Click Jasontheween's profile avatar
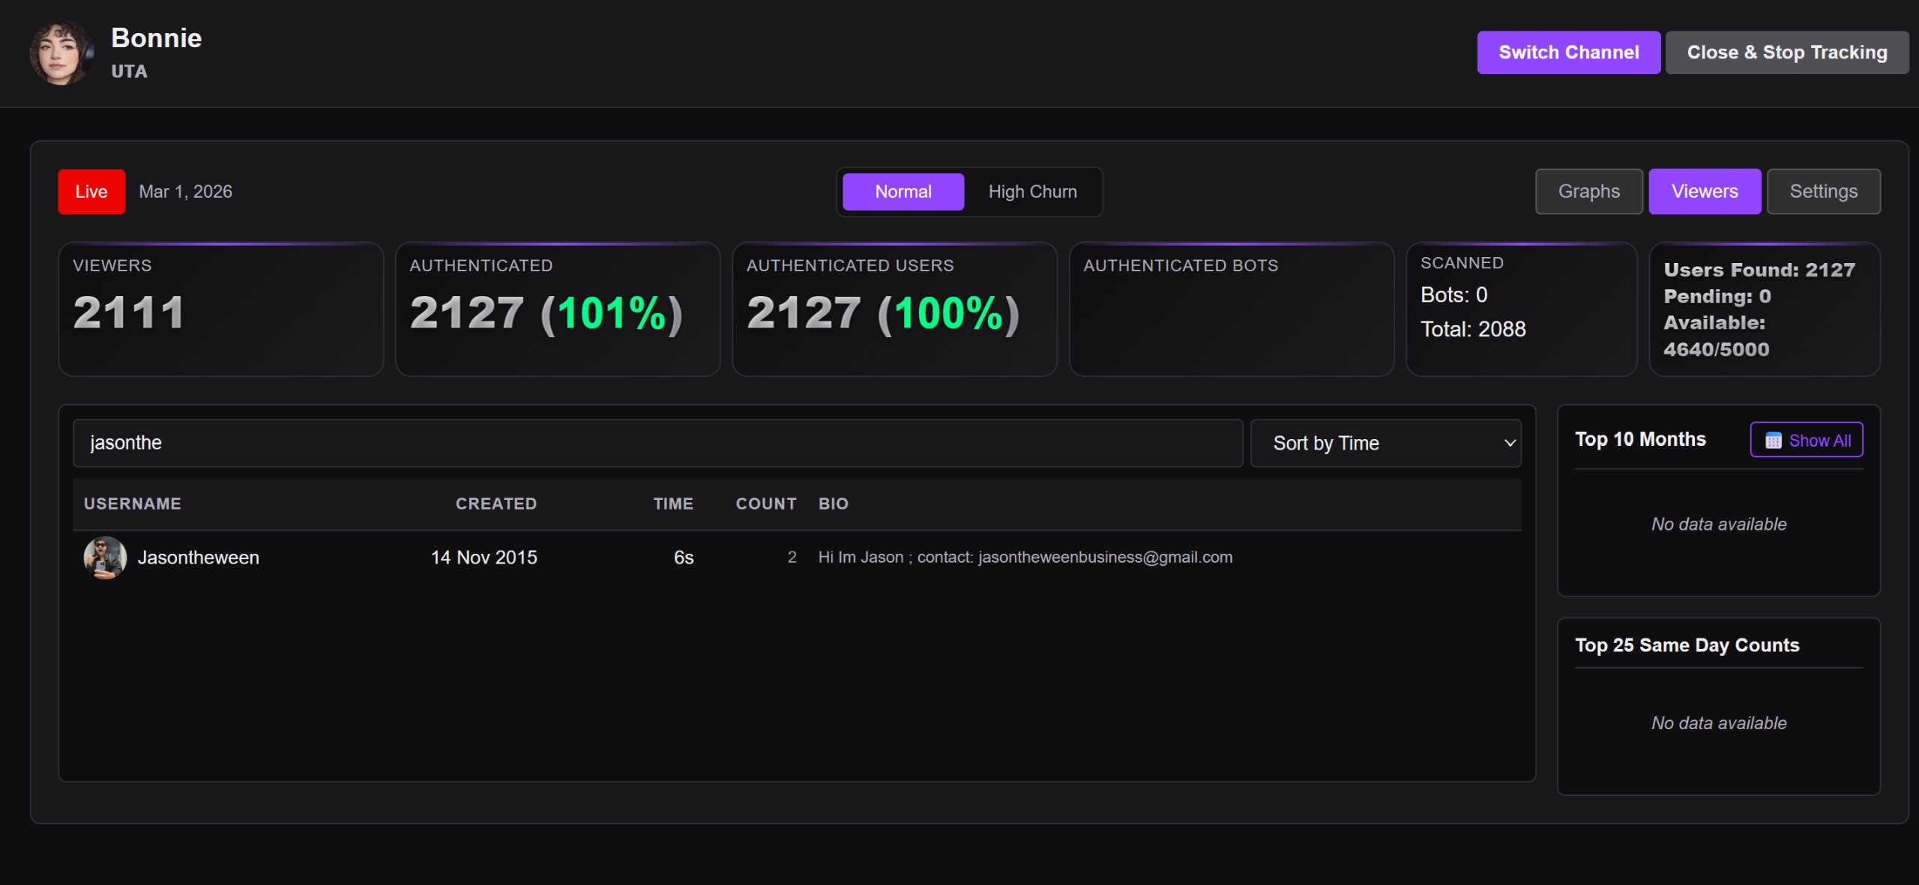This screenshot has height=885, width=1919. tap(105, 558)
